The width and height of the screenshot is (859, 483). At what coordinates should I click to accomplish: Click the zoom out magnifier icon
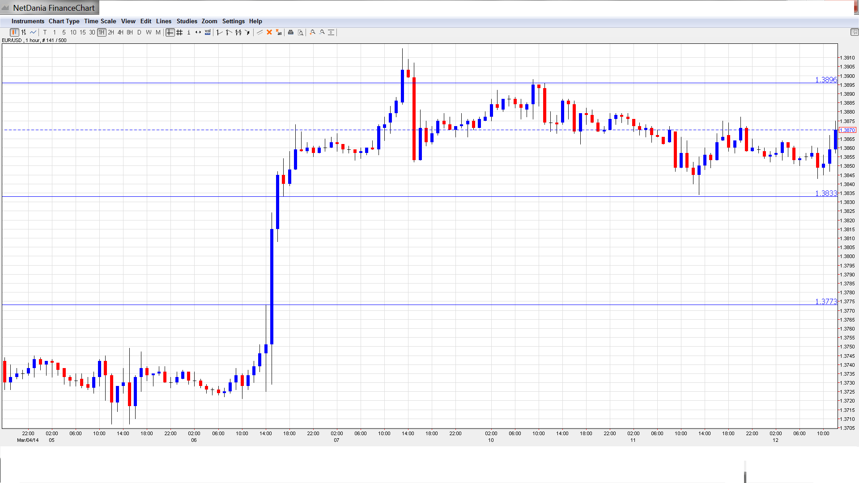click(x=322, y=32)
